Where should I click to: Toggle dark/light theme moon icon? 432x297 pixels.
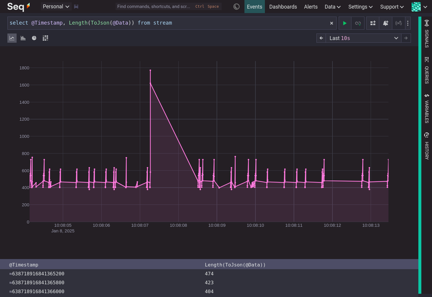pos(236,7)
